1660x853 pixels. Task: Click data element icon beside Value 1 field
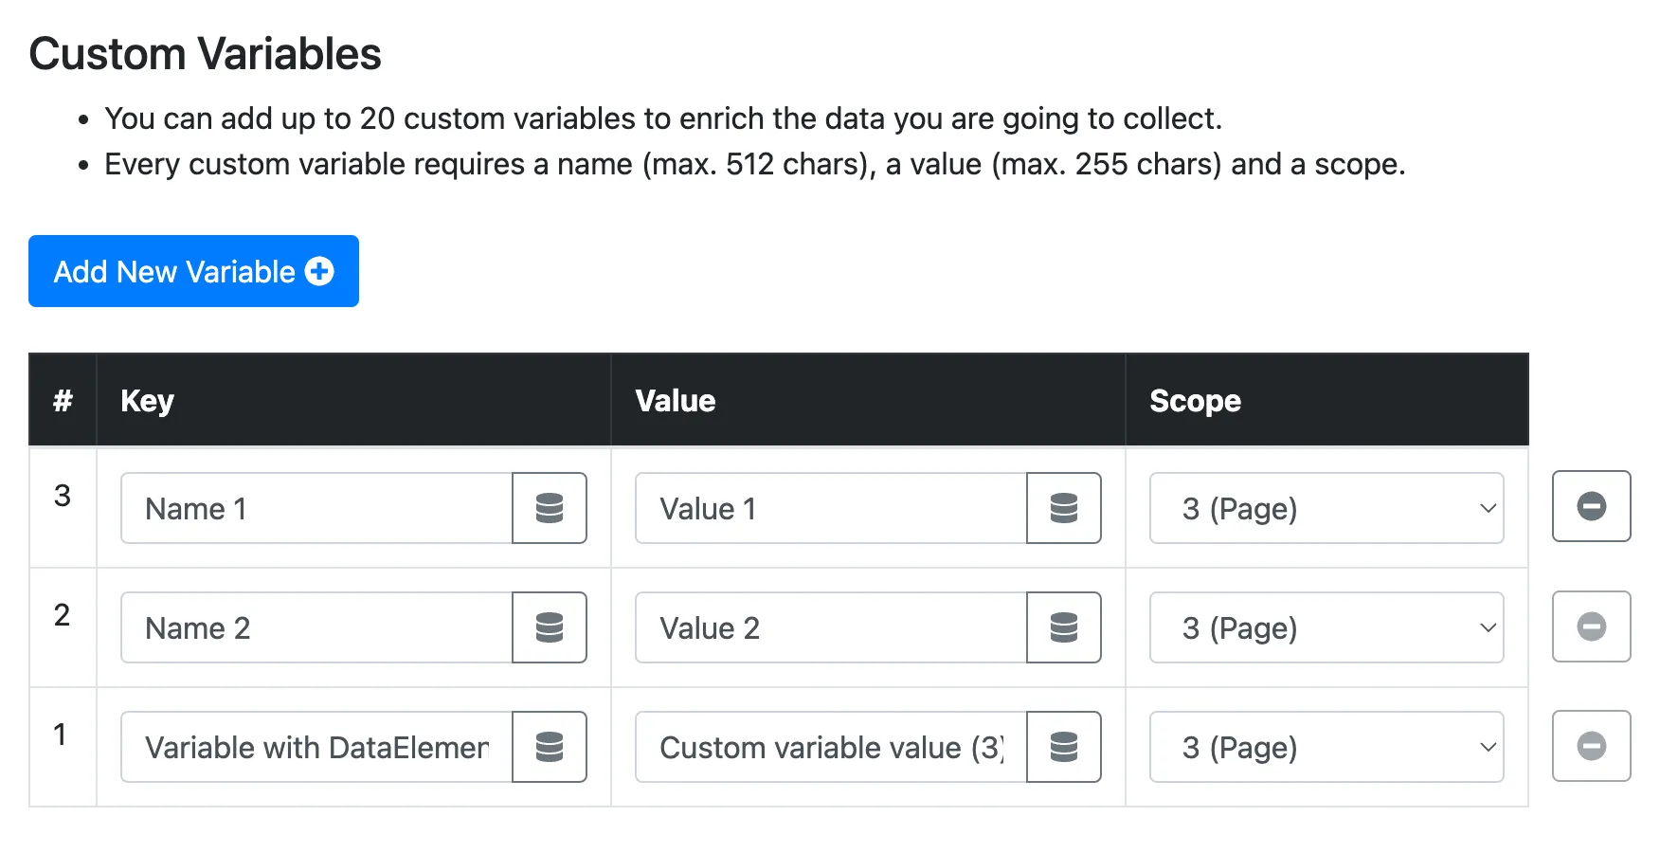(1064, 508)
